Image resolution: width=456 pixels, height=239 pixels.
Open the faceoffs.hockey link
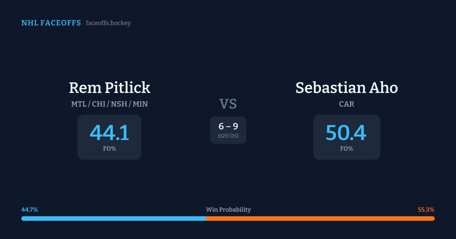click(x=108, y=23)
